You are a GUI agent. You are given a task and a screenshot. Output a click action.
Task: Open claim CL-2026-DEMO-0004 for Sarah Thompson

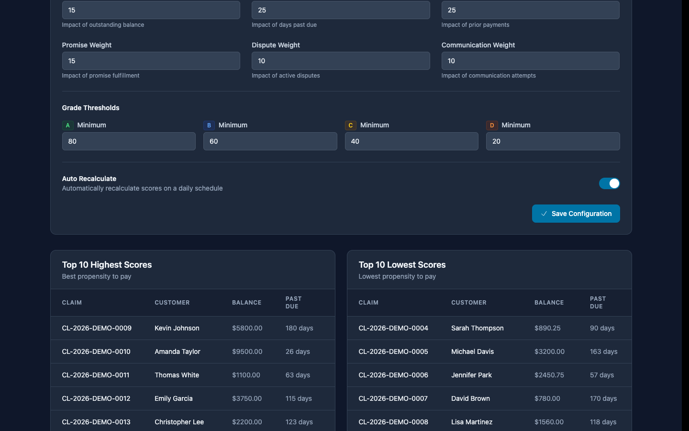(393, 328)
